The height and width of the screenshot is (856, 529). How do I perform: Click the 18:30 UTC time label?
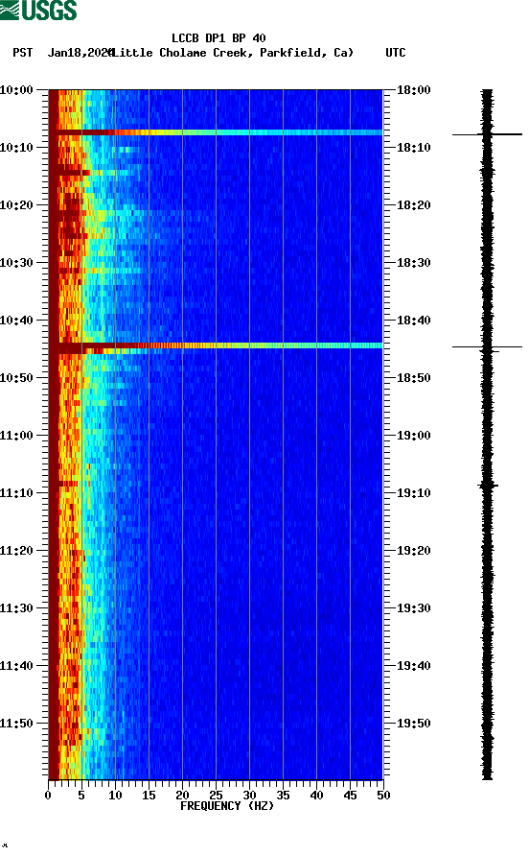pyautogui.click(x=414, y=263)
